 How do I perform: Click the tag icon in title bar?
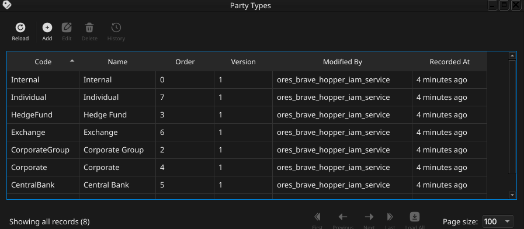6,5
